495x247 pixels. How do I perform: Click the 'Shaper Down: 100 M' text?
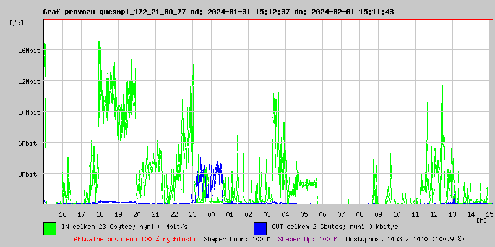[237, 238]
